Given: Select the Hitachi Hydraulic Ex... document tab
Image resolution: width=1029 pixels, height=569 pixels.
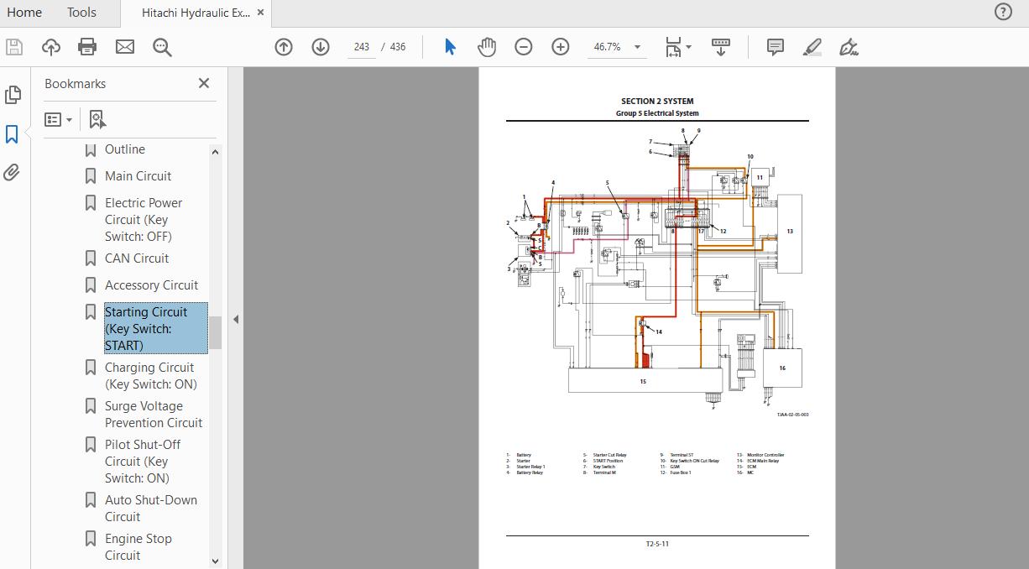Looking at the screenshot, I should click(196, 13).
